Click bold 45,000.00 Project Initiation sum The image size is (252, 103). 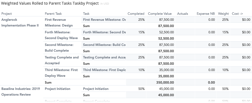pyautogui.click(x=166, y=95)
